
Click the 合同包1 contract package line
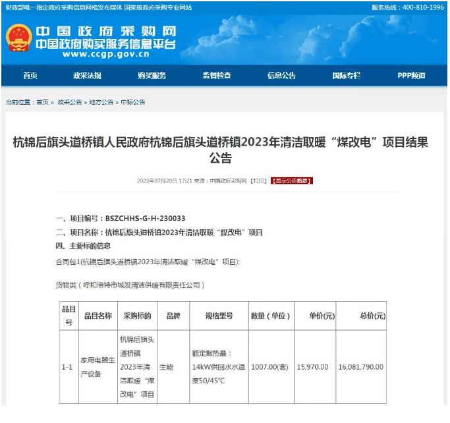point(148,262)
